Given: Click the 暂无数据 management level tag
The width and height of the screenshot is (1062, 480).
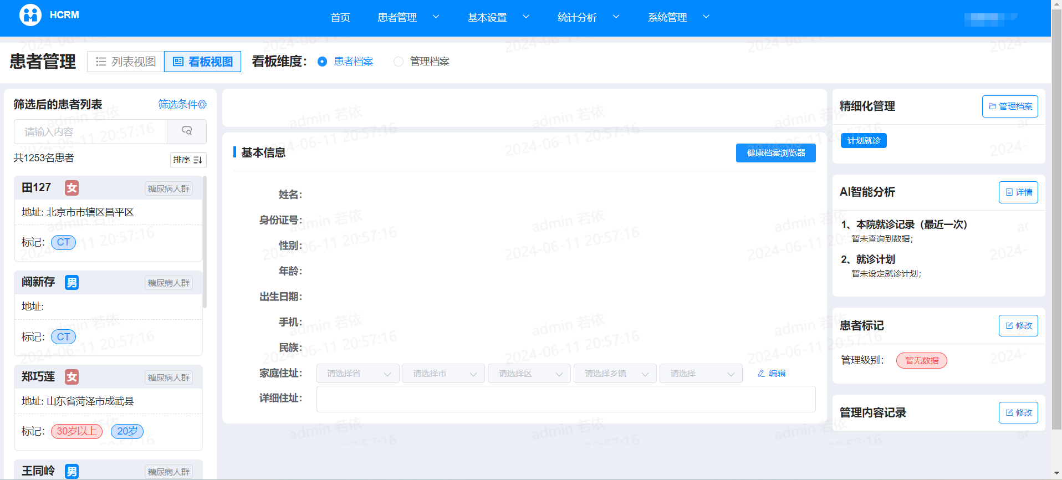Looking at the screenshot, I should point(922,361).
